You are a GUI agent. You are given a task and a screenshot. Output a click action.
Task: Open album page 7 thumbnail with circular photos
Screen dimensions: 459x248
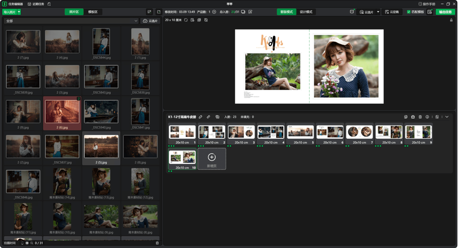359,134
